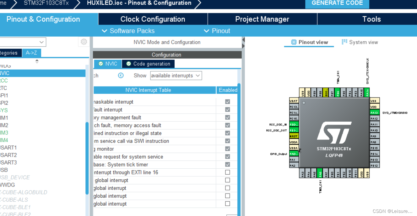Collapse the category list with sort arrows

(x=37, y=61)
